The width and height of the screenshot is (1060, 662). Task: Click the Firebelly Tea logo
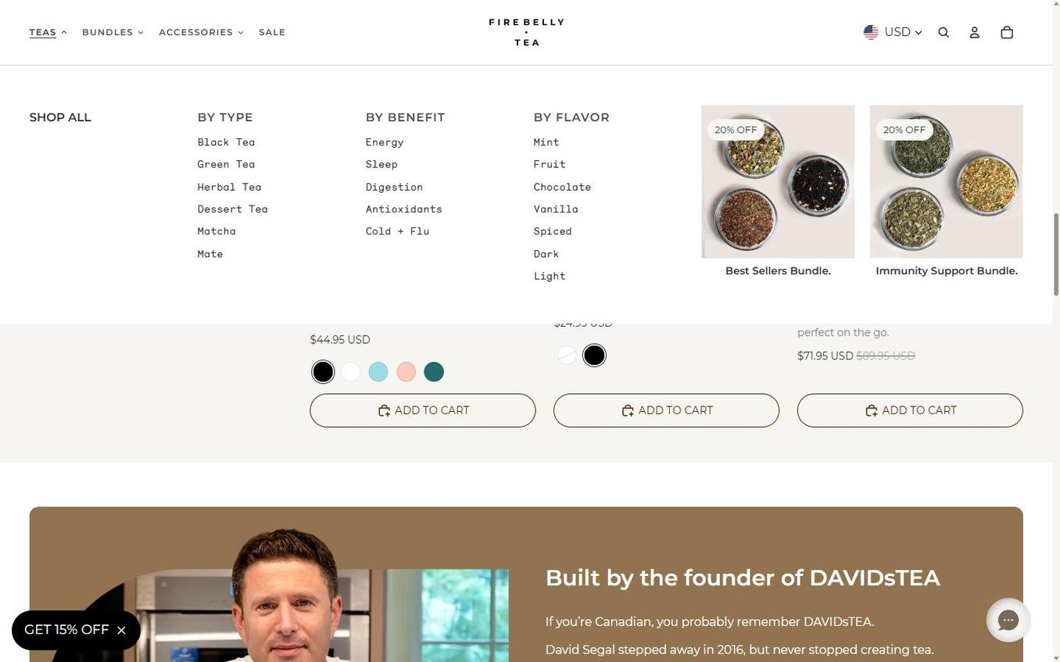(x=526, y=32)
